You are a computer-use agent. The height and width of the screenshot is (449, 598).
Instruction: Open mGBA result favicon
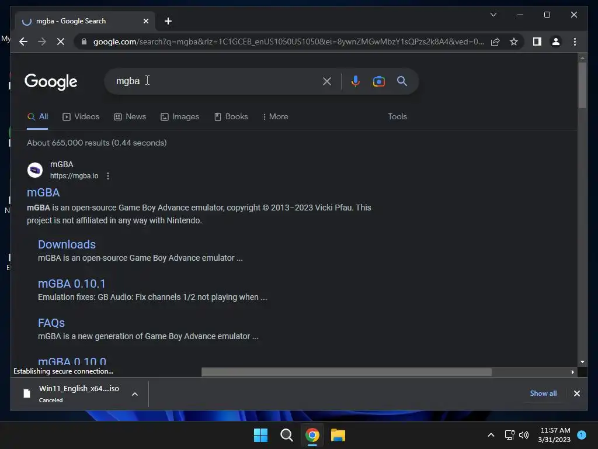pyautogui.click(x=35, y=170)
